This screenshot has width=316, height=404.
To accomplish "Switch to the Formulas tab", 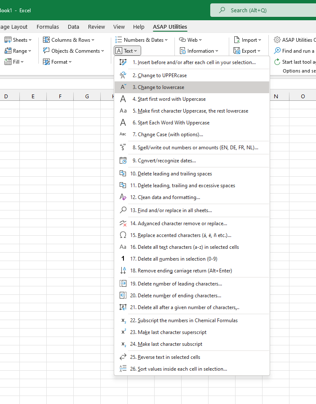I will coord(48,27).
